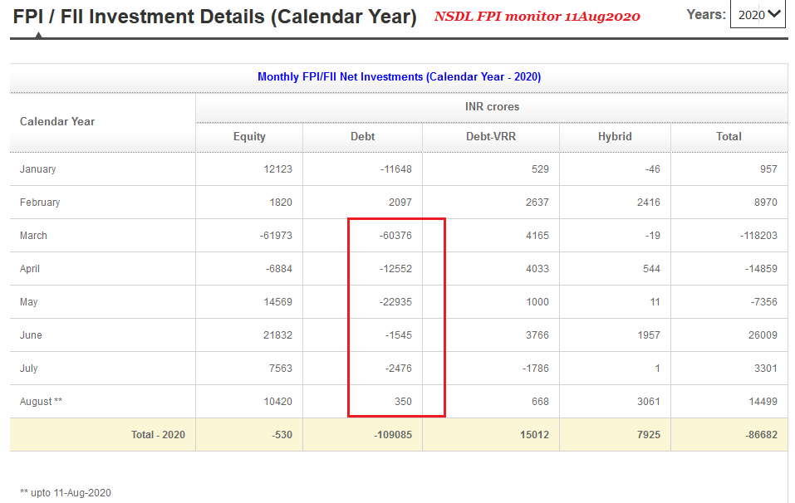Click June total value 26009

(x=763, y=335)
